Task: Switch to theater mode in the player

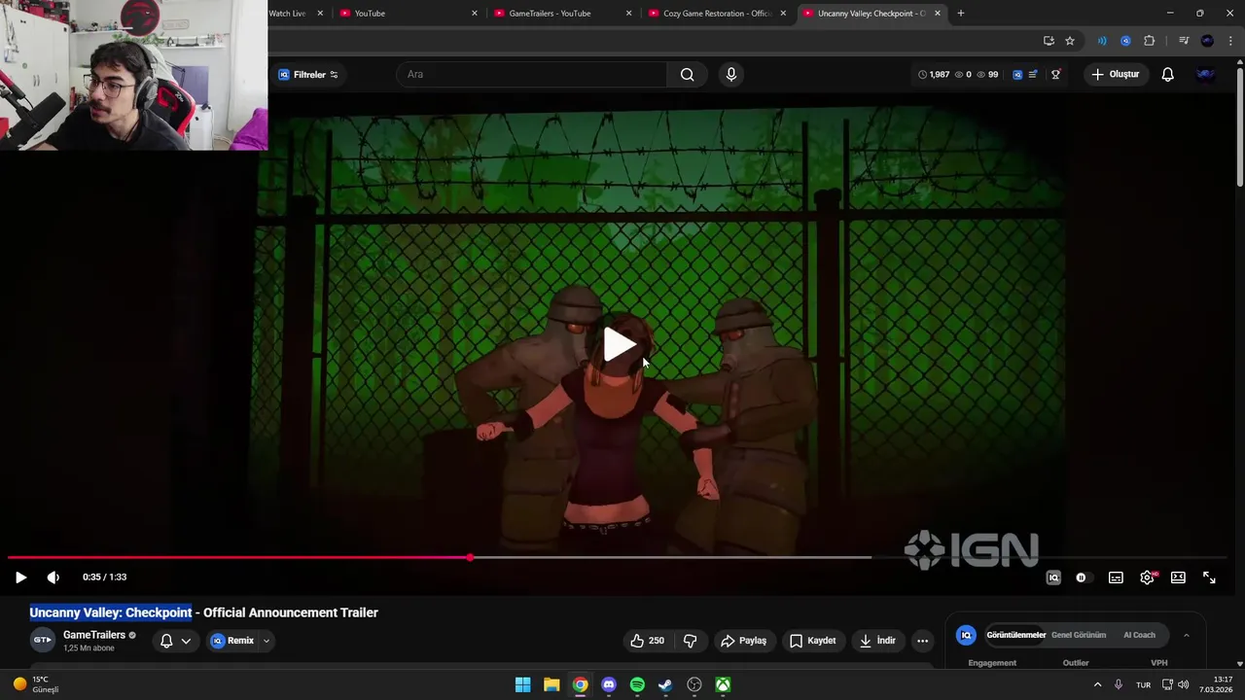Action: coord(1178,577)
